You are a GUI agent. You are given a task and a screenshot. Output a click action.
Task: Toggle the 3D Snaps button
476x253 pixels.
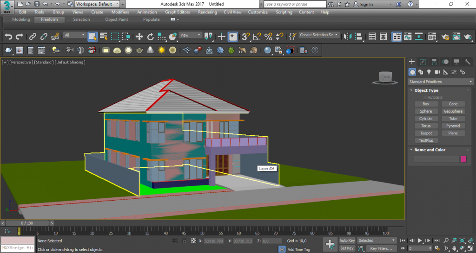[245, 37]
